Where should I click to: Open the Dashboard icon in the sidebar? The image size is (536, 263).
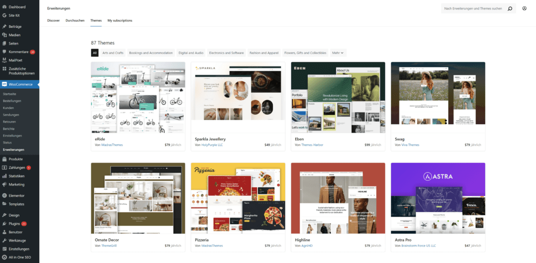coord(4,7)
